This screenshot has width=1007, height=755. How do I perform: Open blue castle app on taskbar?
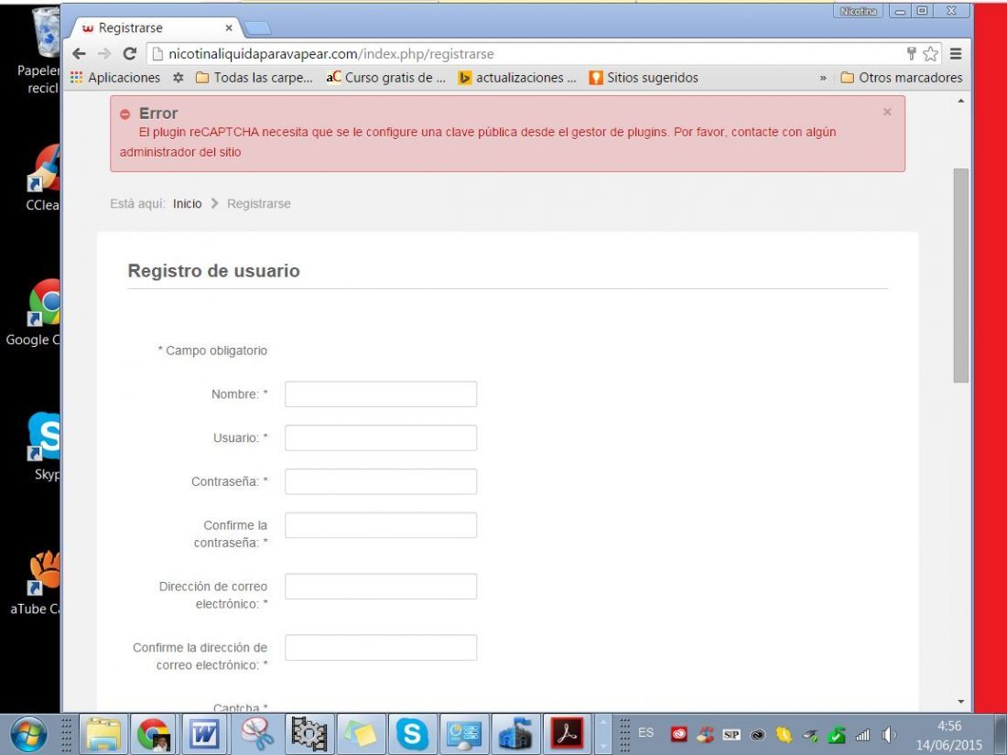coord(515,733)
